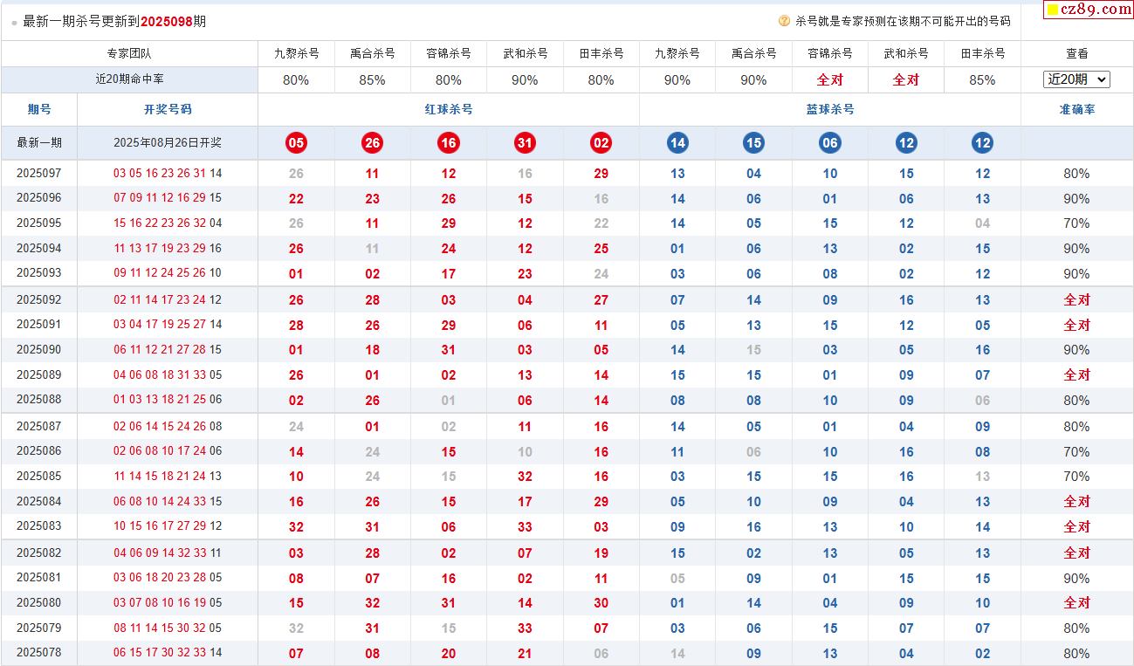
Task: Click the first 九黎杀号 red-ball column header
Action: [x=296, y=53]
